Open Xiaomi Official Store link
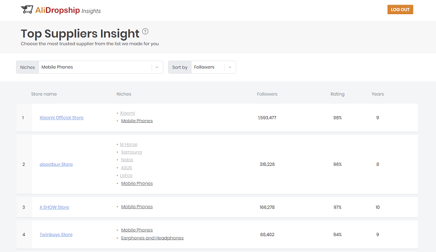The height and width of the screenshot is (252, 436). click(61, 118)
